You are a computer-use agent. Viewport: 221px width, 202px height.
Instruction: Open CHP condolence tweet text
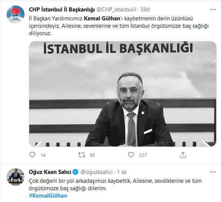[119, 26]
